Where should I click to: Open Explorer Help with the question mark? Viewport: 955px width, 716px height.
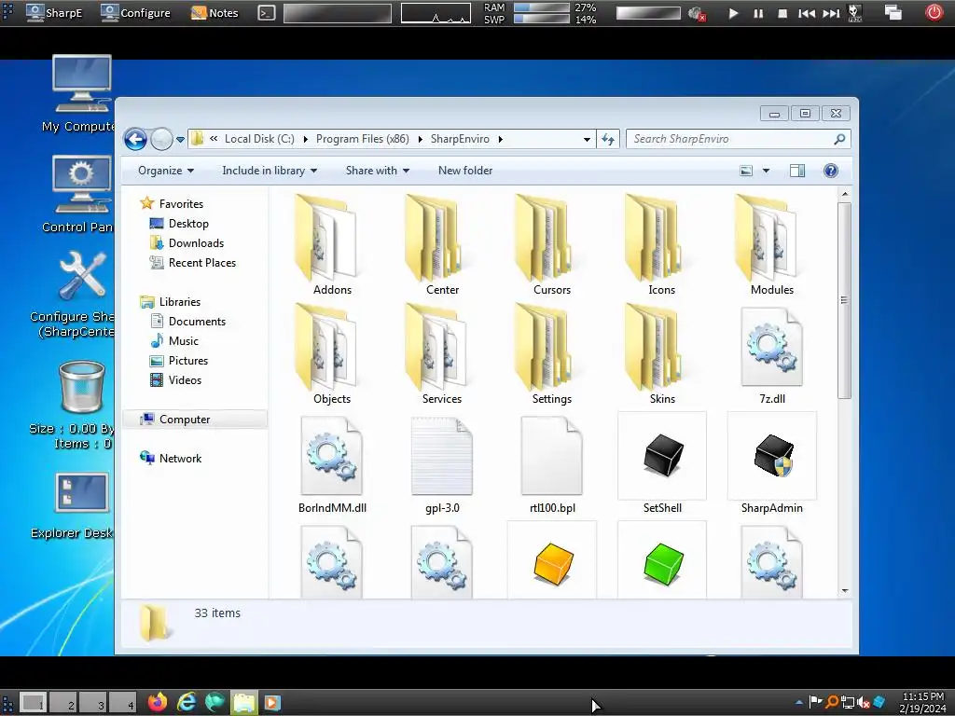(x=830, y=172)
